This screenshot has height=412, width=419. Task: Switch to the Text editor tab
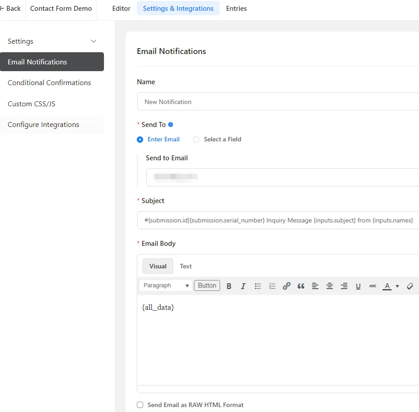click(x=185, y=266)
